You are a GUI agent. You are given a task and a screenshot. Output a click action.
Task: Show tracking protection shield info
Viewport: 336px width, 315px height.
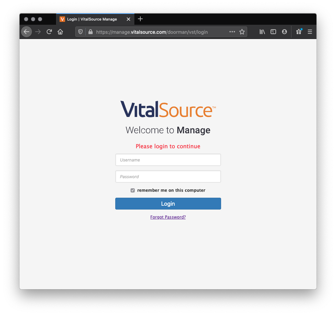[x=80, y=32]
